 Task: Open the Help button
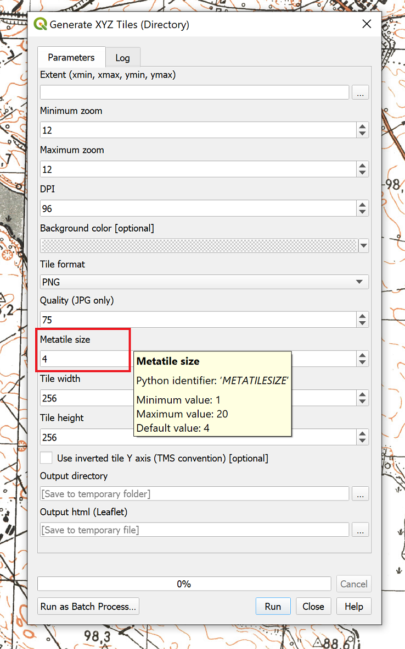coord(353,607)
